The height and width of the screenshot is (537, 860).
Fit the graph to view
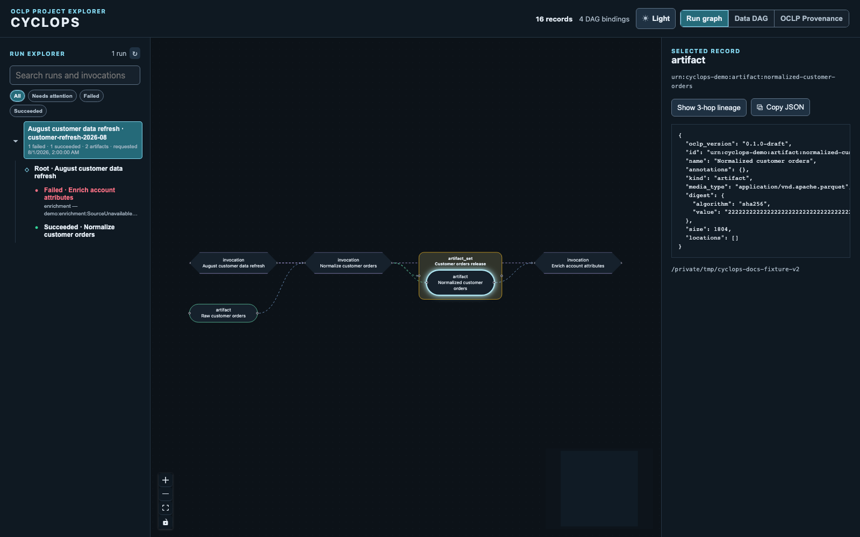tap(166, 508)
